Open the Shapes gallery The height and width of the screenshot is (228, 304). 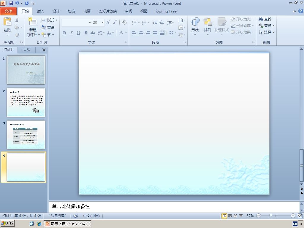(x=195, y=26)
